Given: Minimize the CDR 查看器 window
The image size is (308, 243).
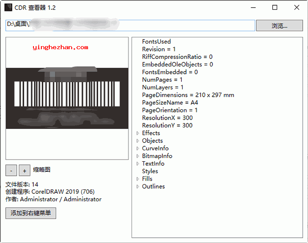Looking at the screenshot, I should (x=253, y=7).
